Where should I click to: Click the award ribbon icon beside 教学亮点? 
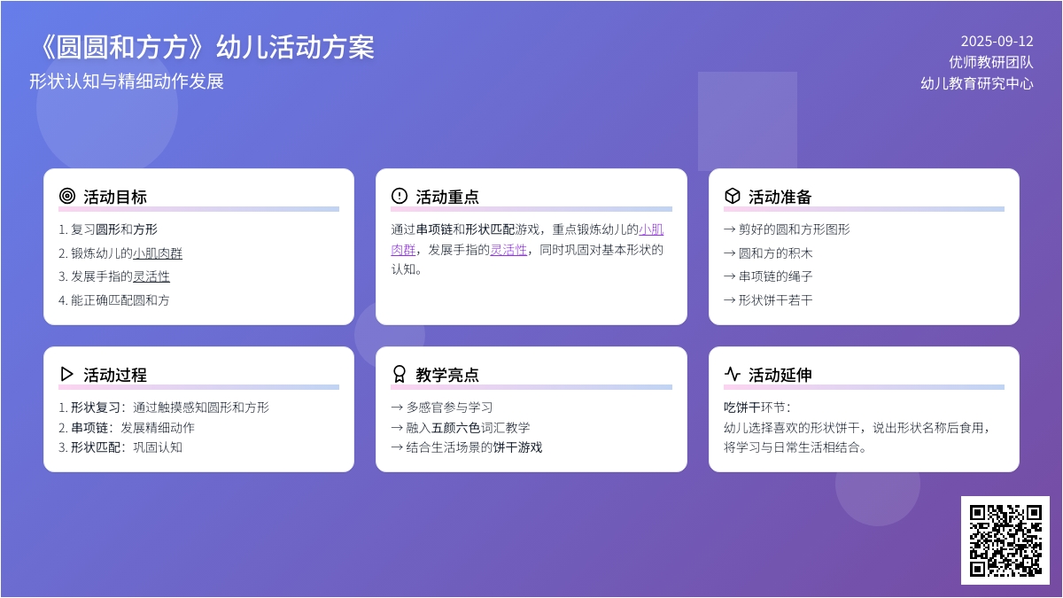tap(400, 374)
